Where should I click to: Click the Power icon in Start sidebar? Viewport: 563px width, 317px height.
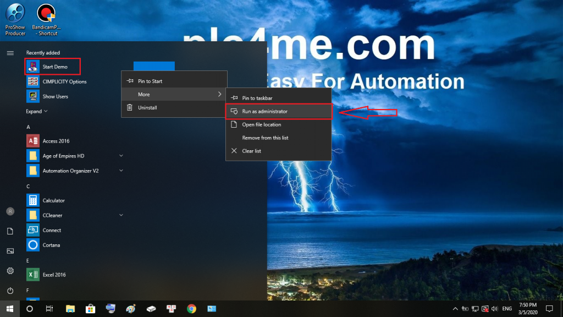pos(10,291)
